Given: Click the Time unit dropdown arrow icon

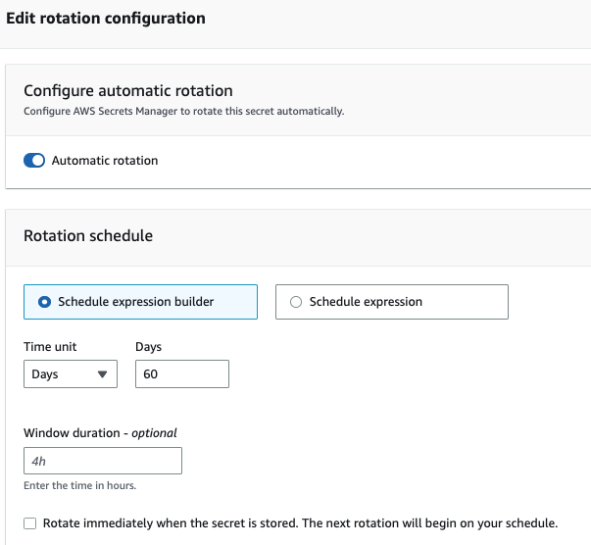Looking at the screenshot, I should (x=102, y=374).
